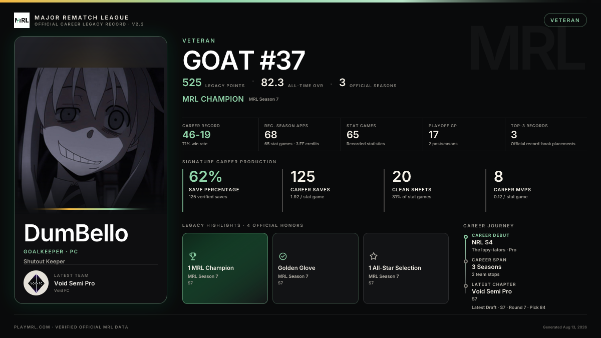
Task: Click NRL S4 in Career Journey
Action: [x=482, y=242]
